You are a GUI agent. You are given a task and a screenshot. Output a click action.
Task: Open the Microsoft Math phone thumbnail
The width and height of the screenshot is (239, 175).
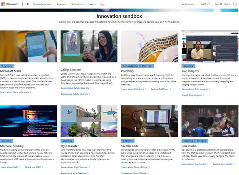tap(29, 46)
